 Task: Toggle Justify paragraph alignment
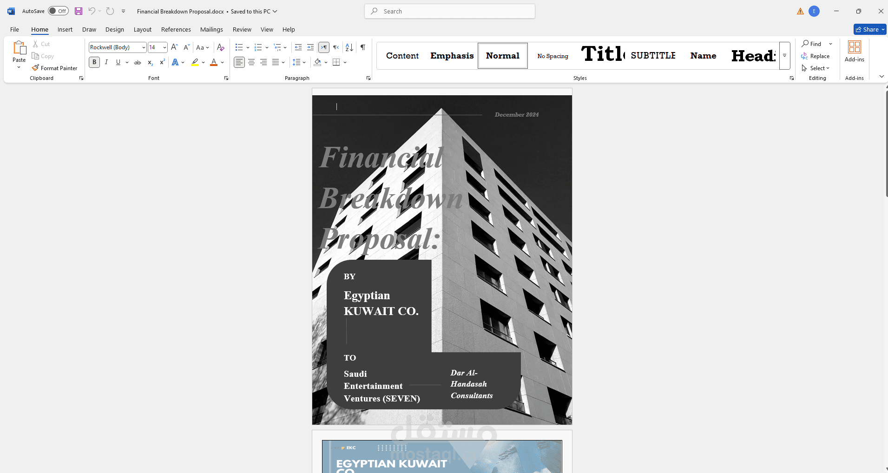point(276,62)
